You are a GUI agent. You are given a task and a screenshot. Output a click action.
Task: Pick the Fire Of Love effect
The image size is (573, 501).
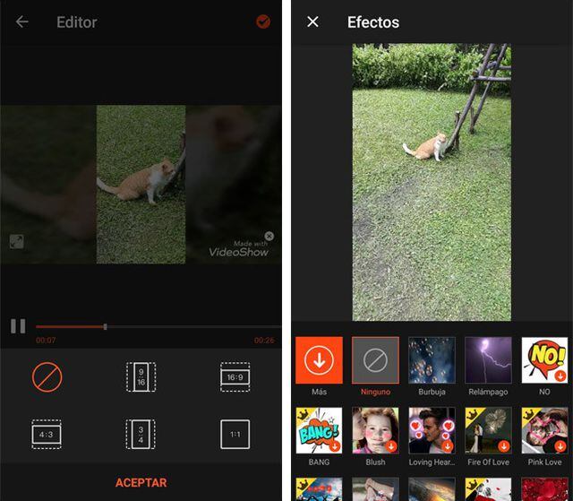[x=488, y=431]
